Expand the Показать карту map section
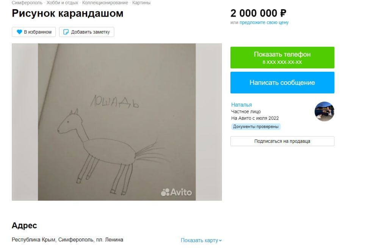Image resolution: width=379 pixels, height=252 pixels. [201, 240]
